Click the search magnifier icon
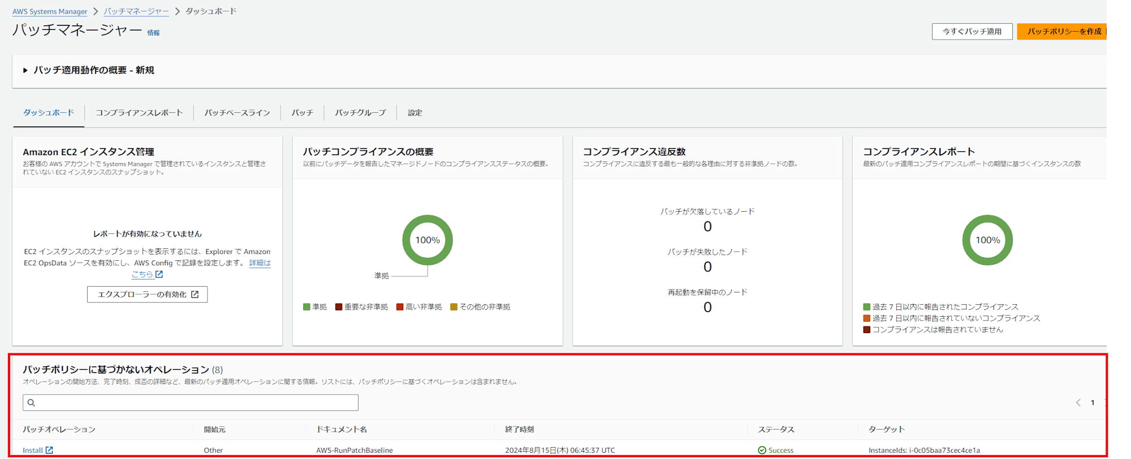This screenshot has width=1131, height=459. click(x=32, y=403)
